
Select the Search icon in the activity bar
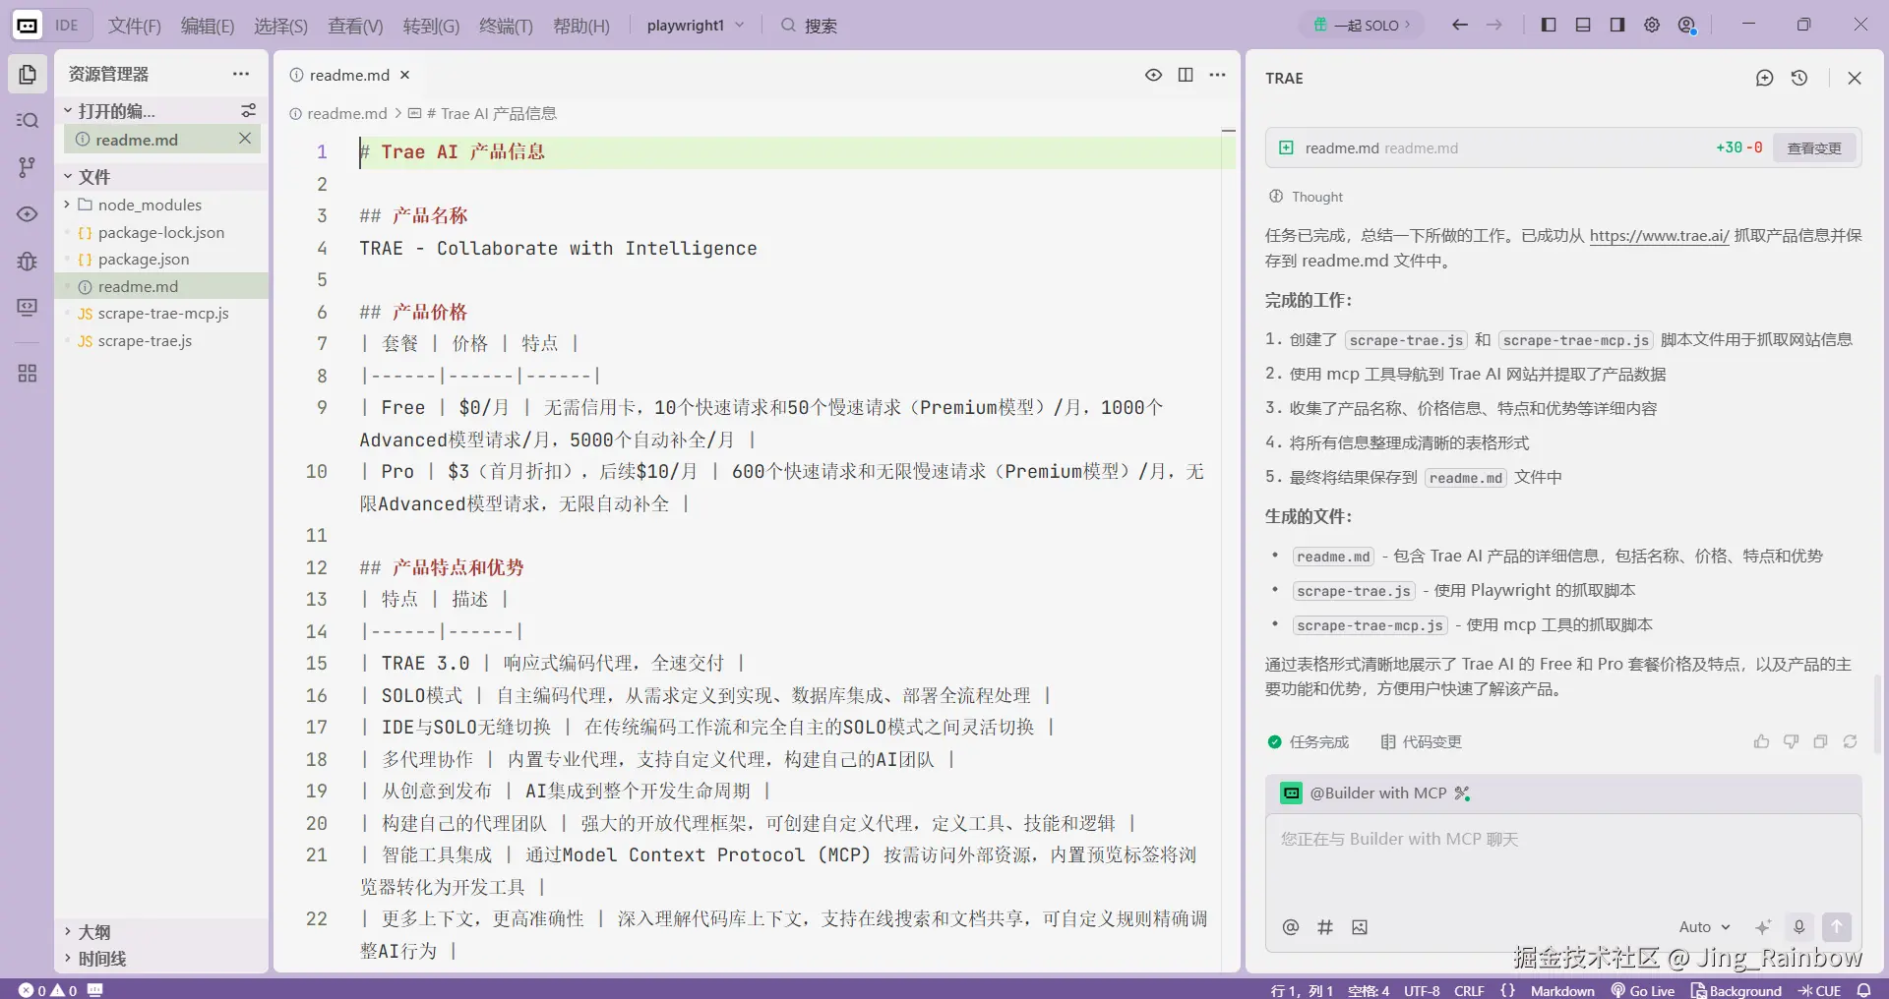27,120
